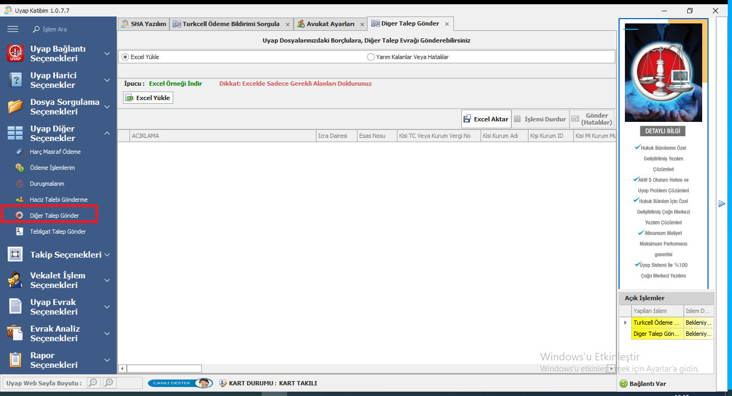Expand Evrak Analiz Seçenekleri chevron
Image resolution: width=732 pixels, height=396 pixels.
click(107, 334)
